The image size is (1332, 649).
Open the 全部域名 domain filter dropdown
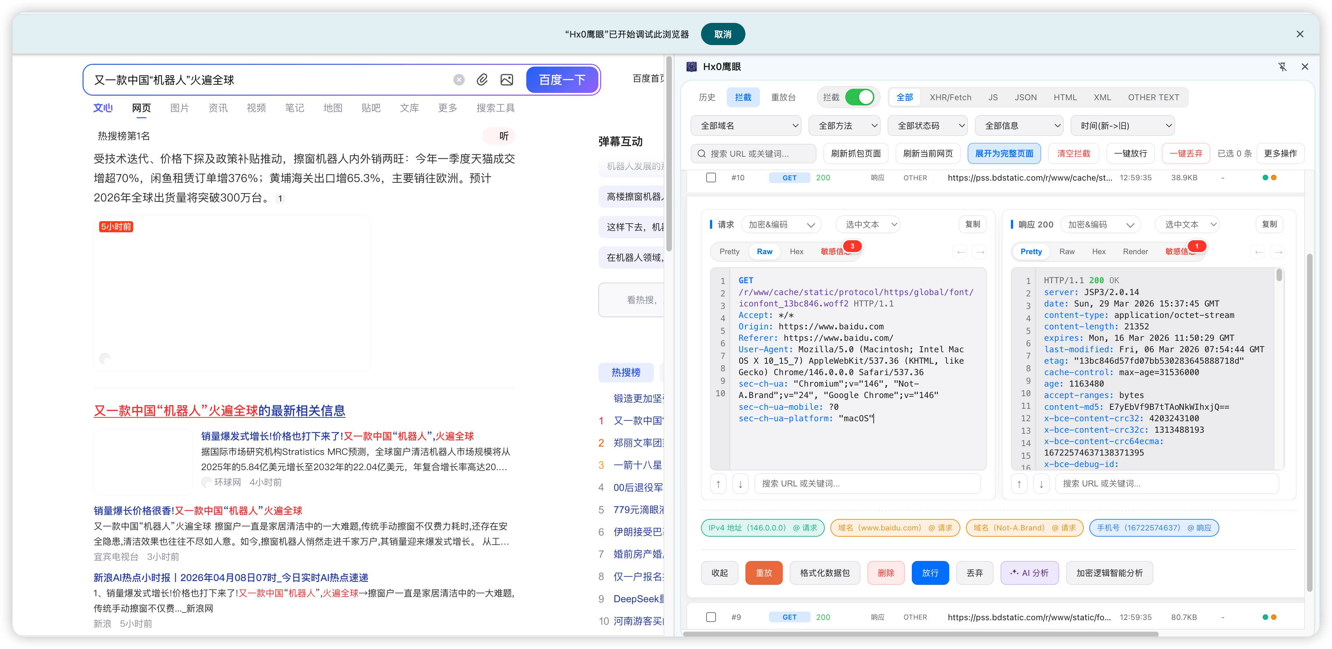(746, 126)
